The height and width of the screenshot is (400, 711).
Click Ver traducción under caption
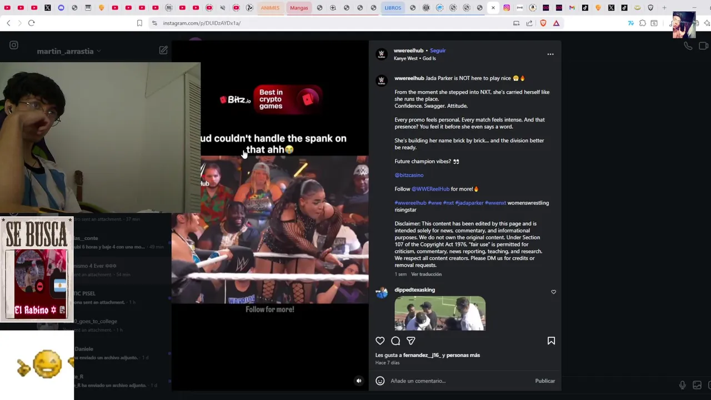pos(426,274)
